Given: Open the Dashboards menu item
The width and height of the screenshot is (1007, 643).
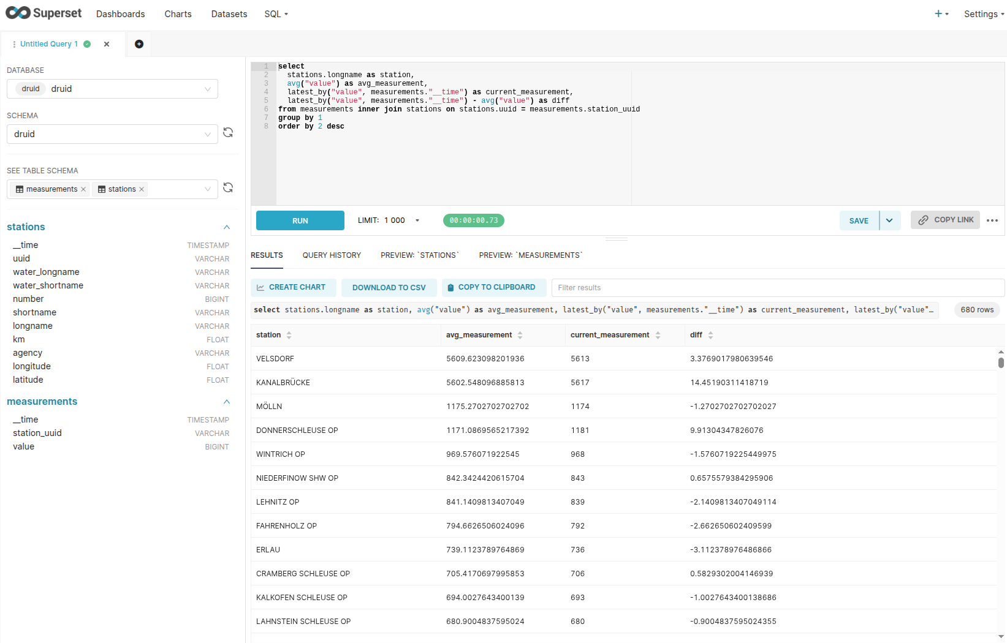Looking at the screenshot, I should click(121, 14).
